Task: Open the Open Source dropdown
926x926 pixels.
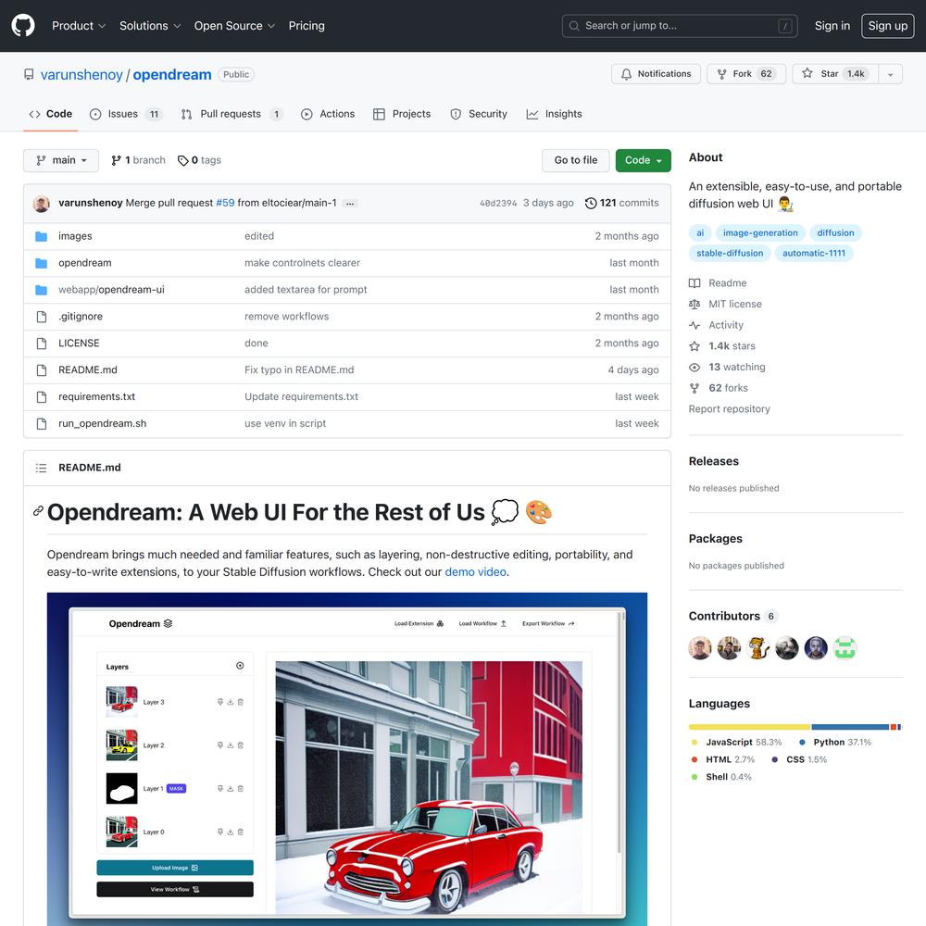Action: pos(234,25)
